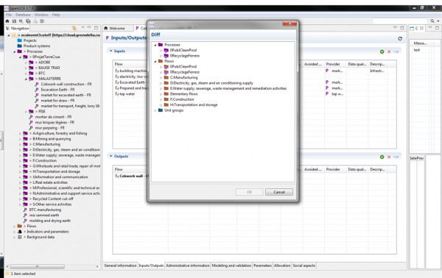Select the Processes folder icon in Diff dialog
Screen dimensions: 442x278
pyautogui.click(x=161, y=45)
